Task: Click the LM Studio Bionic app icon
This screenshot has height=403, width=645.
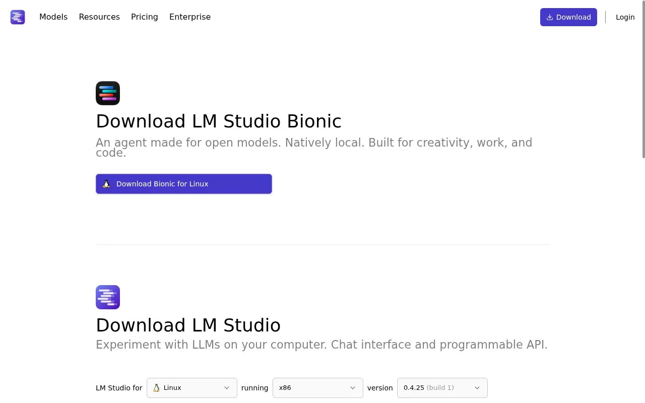Action: (x=108, y=93)
